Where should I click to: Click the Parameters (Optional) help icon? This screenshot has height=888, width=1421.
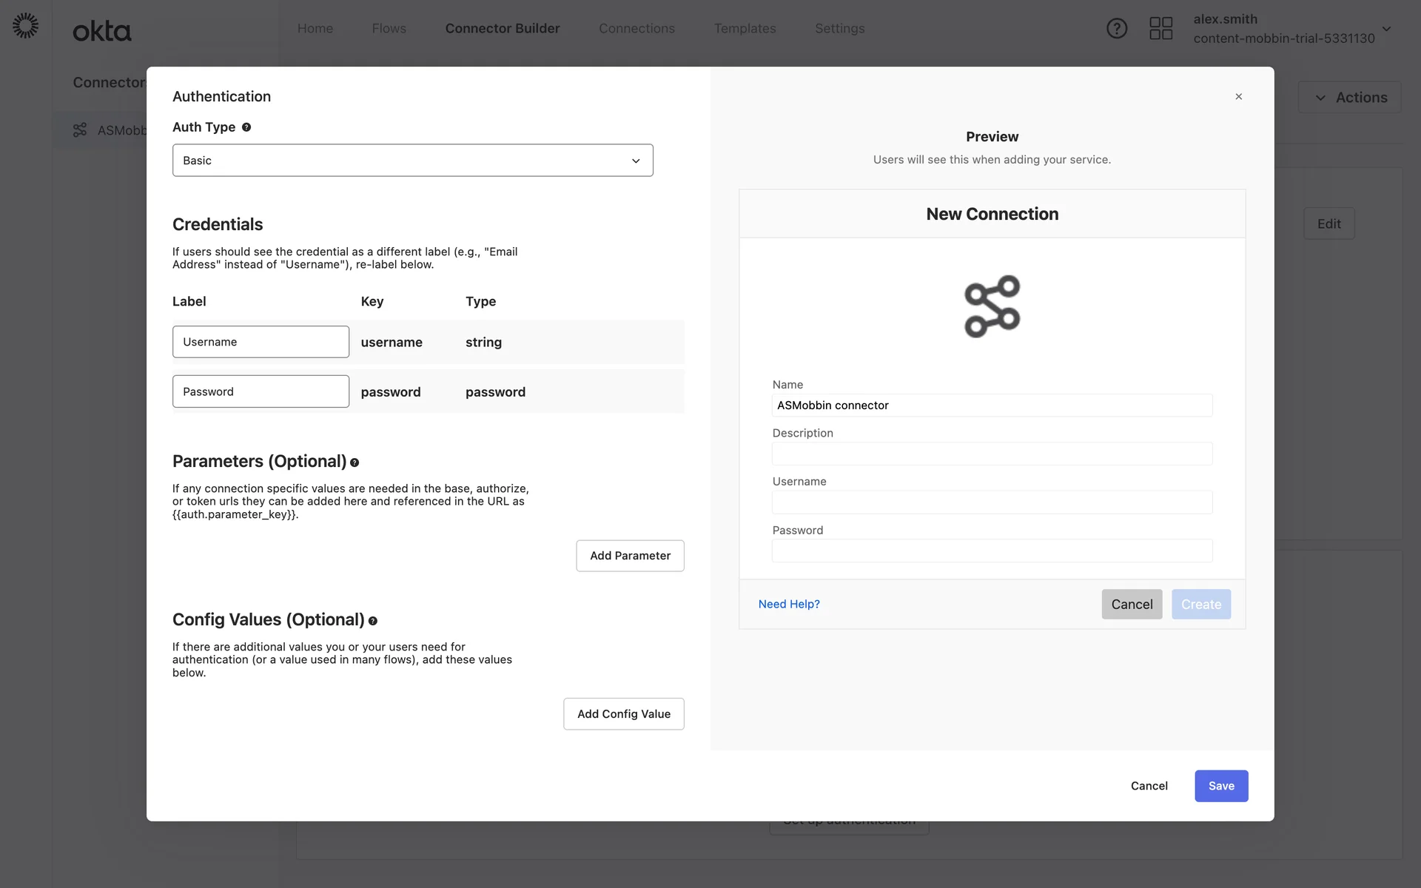coord(355,462)
